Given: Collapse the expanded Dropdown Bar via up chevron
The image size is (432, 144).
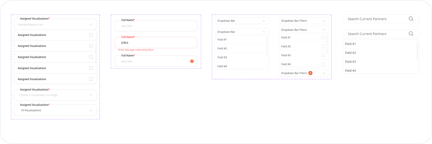Looking at the screenshot, I should pos(264,32).
